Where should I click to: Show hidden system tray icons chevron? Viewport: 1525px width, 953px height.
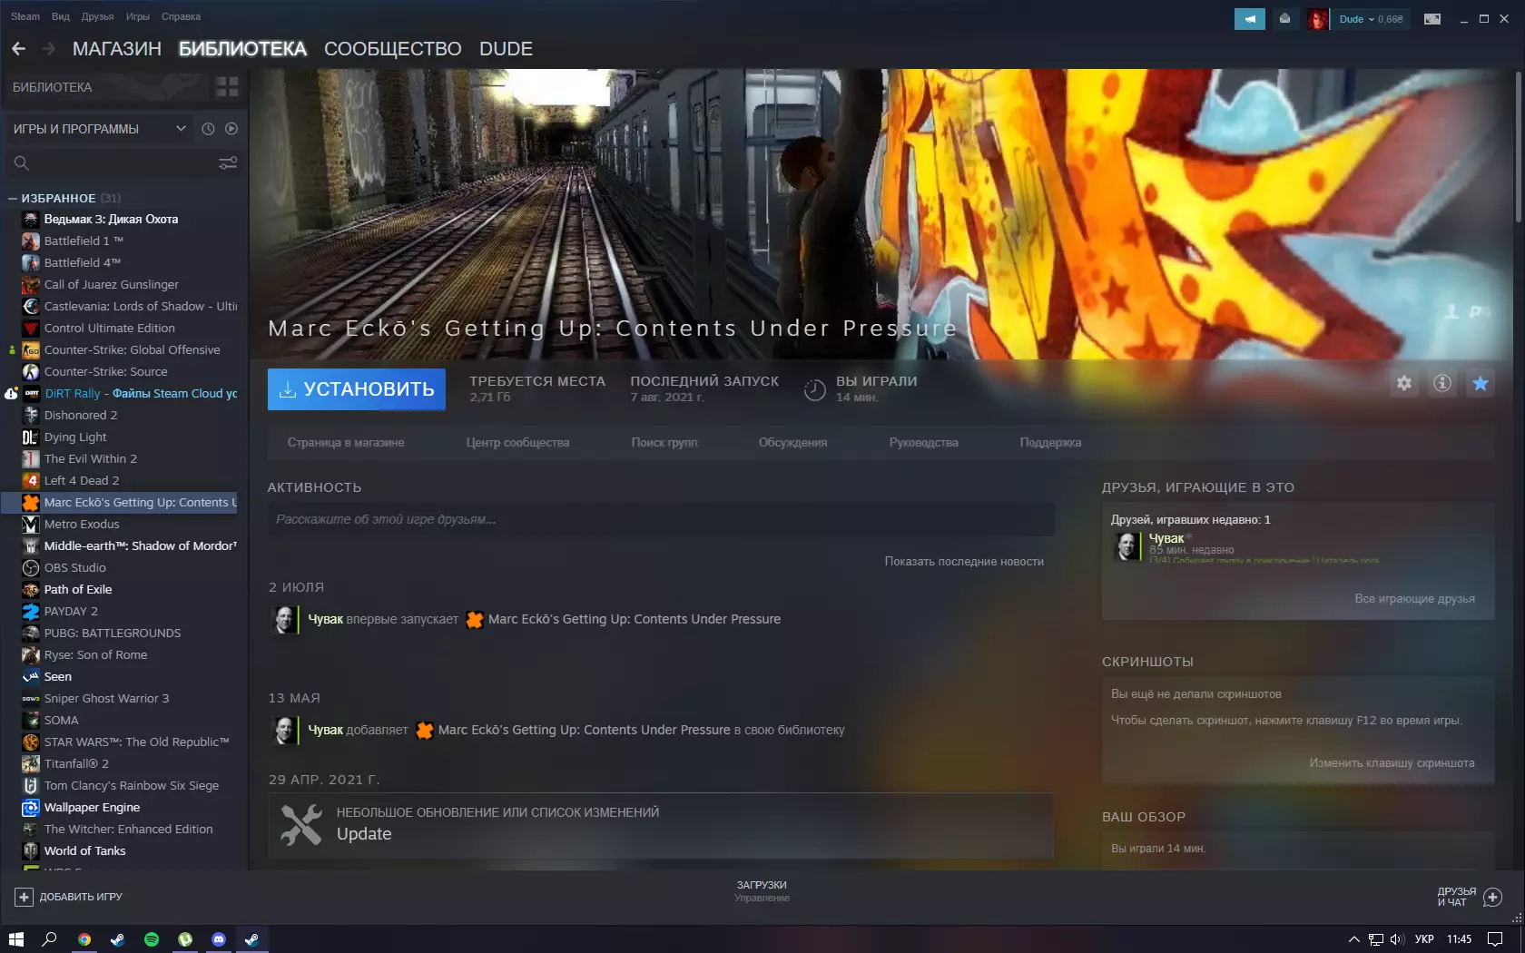1353,939
